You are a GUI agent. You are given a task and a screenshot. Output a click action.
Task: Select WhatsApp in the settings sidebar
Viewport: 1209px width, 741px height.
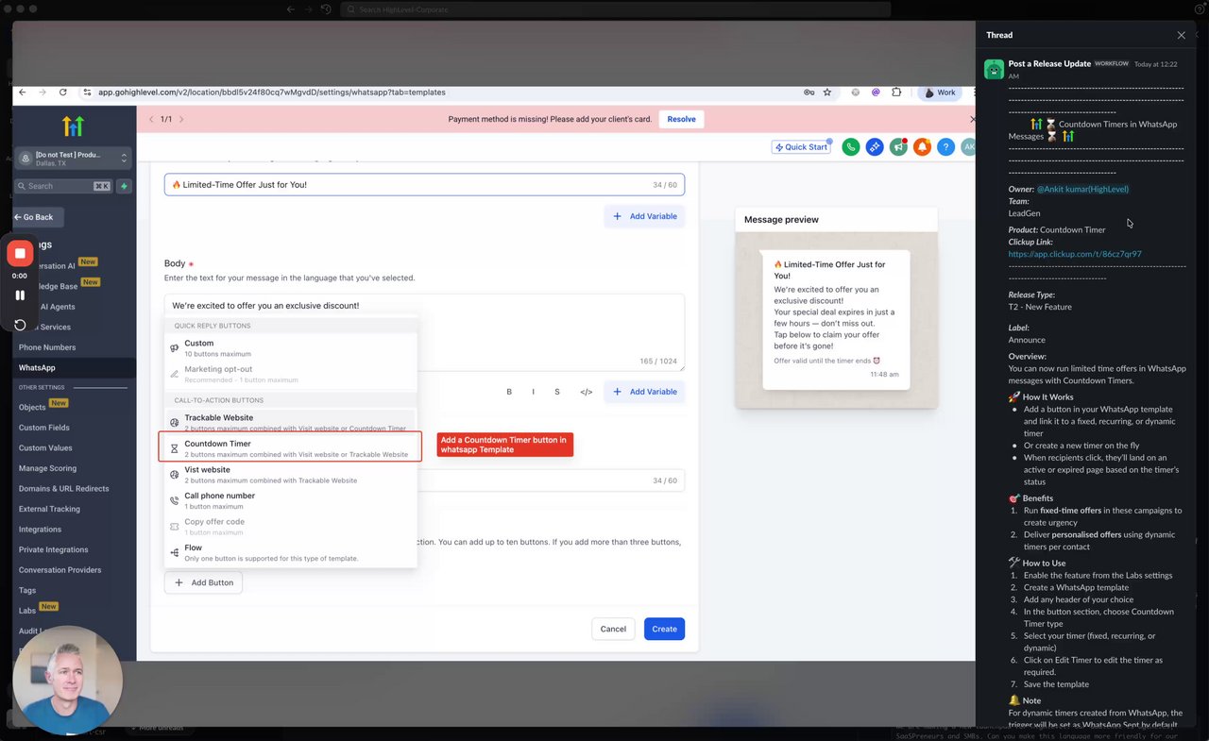(37, 368)
